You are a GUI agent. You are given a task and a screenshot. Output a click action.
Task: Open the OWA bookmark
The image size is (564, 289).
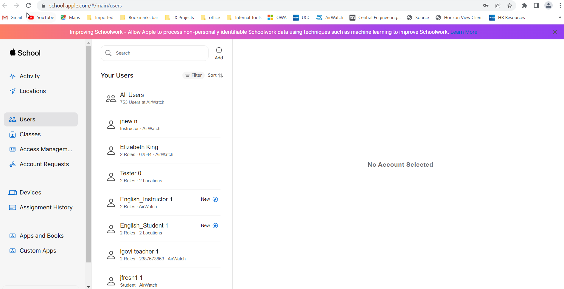tap(277, 18)
